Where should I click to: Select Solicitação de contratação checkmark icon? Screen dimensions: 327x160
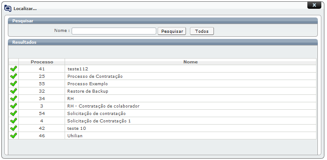[14, 113]
